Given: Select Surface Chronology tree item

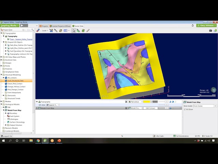Looking at the screenshot, I should tap(17, 122).
